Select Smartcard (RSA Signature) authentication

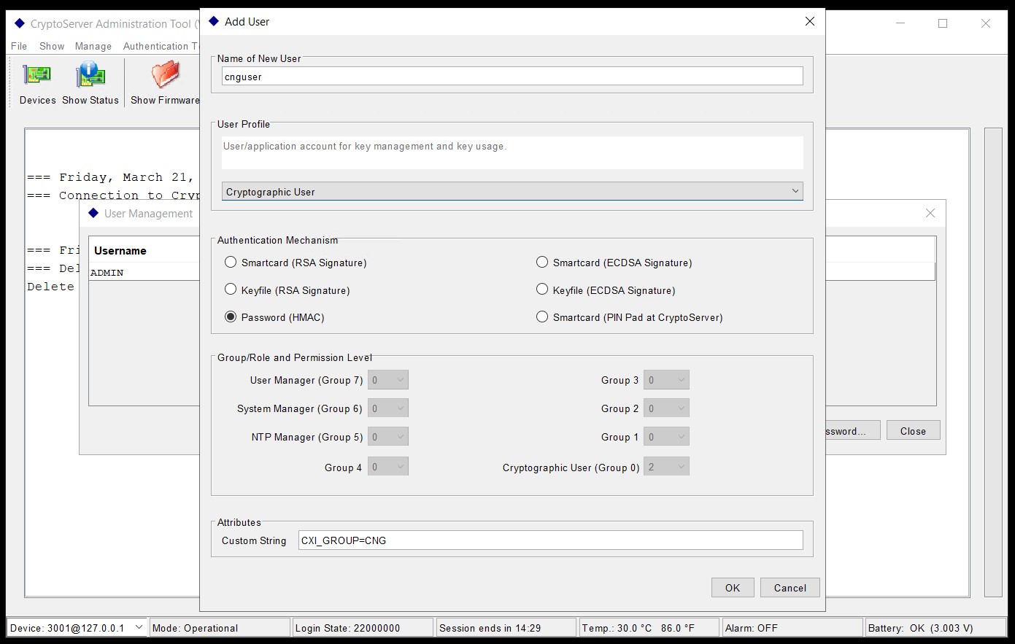tap(231, 263)
